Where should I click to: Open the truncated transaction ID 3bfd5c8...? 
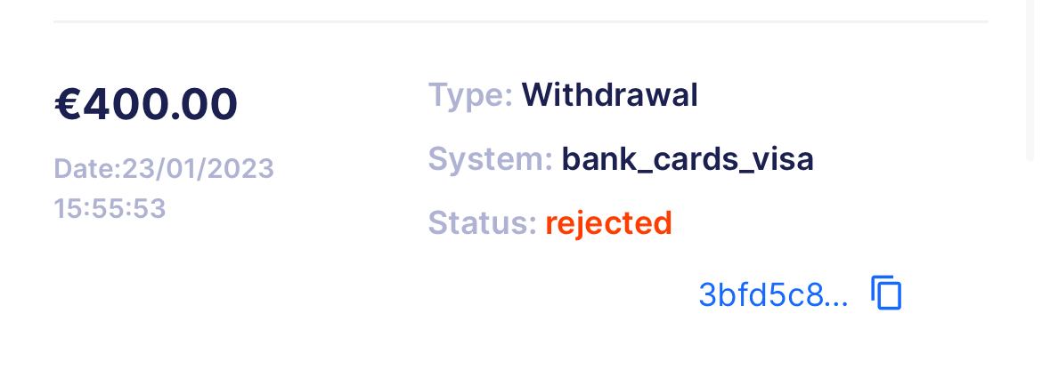click(x=764, y=294)
